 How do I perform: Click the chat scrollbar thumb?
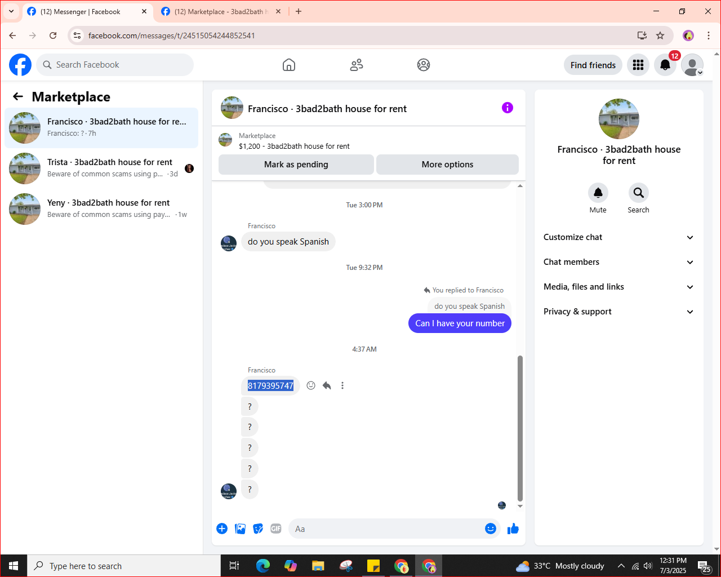pos(520,428)
